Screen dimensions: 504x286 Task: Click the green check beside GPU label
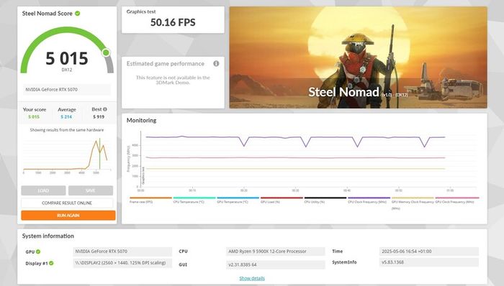[38, 252]
